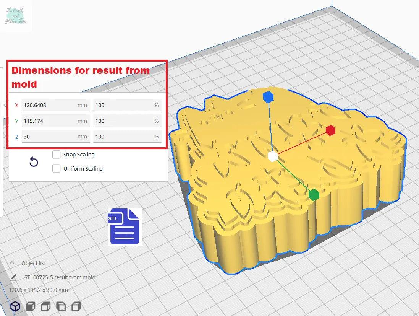Click the Y dimension field showing 115.174
The height and width of the screenshot is (316, 419).
point(50,121)
